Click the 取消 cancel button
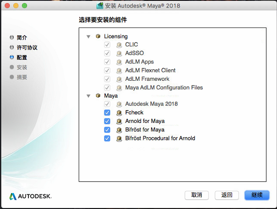277x209 pixels. pyautogui.click(x=197, y=195)
